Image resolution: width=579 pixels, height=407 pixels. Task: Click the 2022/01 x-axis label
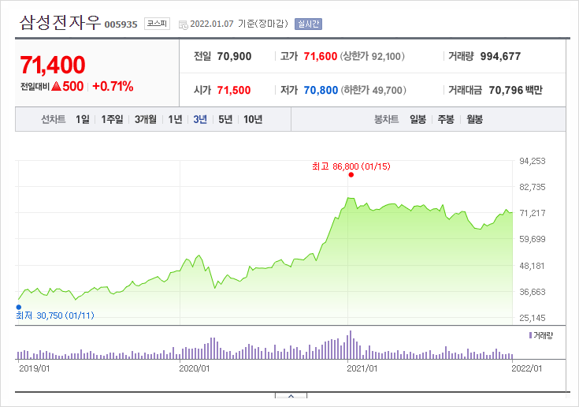tap(526, 368)
